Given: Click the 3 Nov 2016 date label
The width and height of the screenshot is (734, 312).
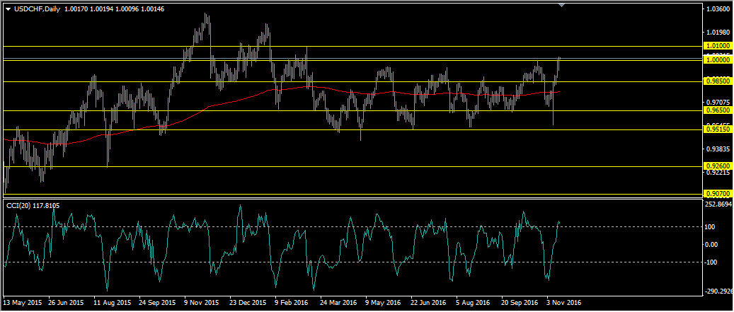Looking at the screenshot, I should point(566,301).
